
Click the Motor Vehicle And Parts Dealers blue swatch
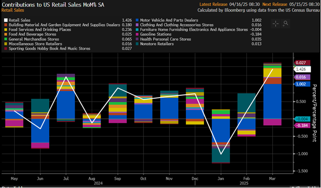(138, 21)
